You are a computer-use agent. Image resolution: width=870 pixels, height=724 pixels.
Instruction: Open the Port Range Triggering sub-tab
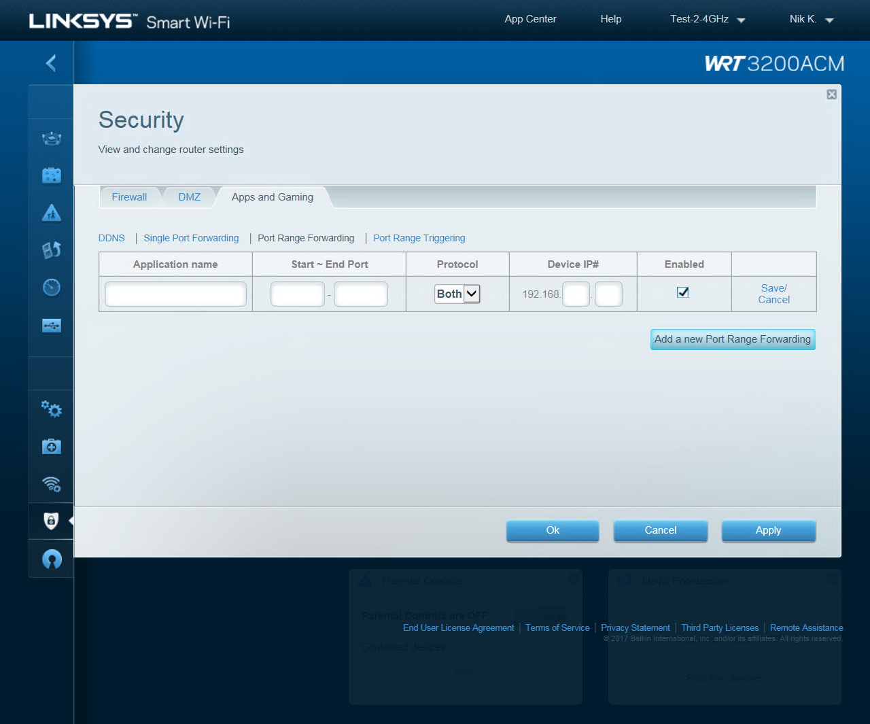[419, 238]
